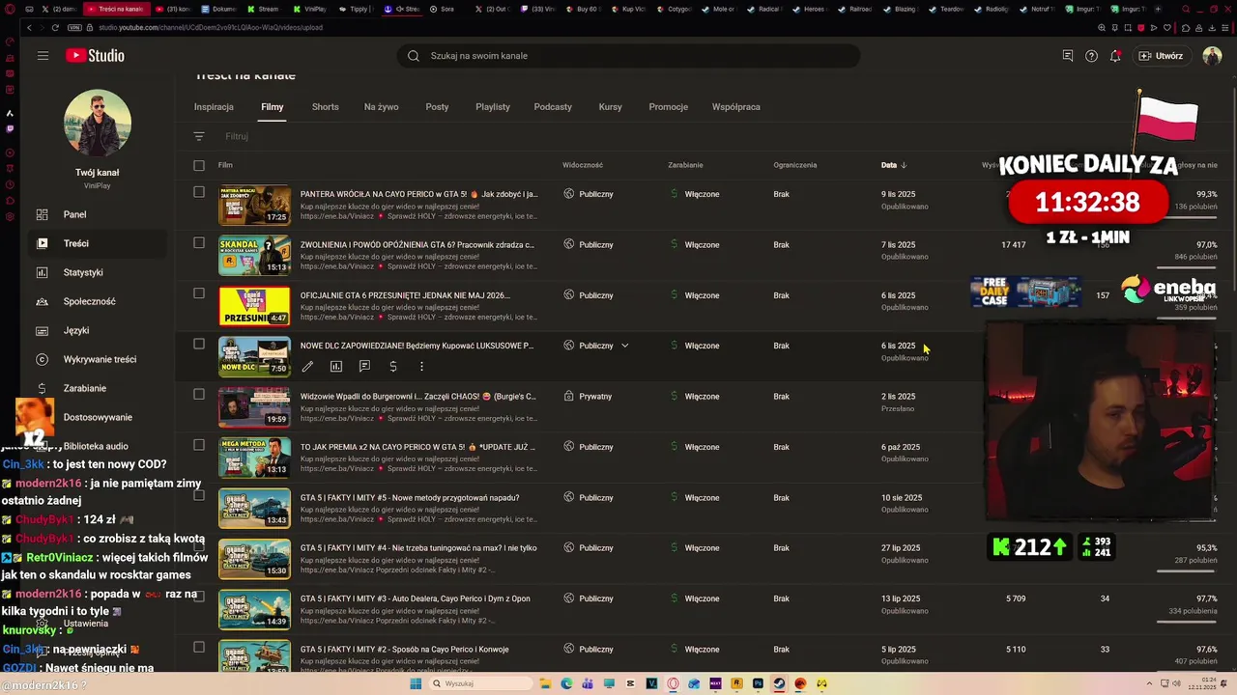
Task: Open Społeczność in the left sidebar
Action: (x=97, y=301)
